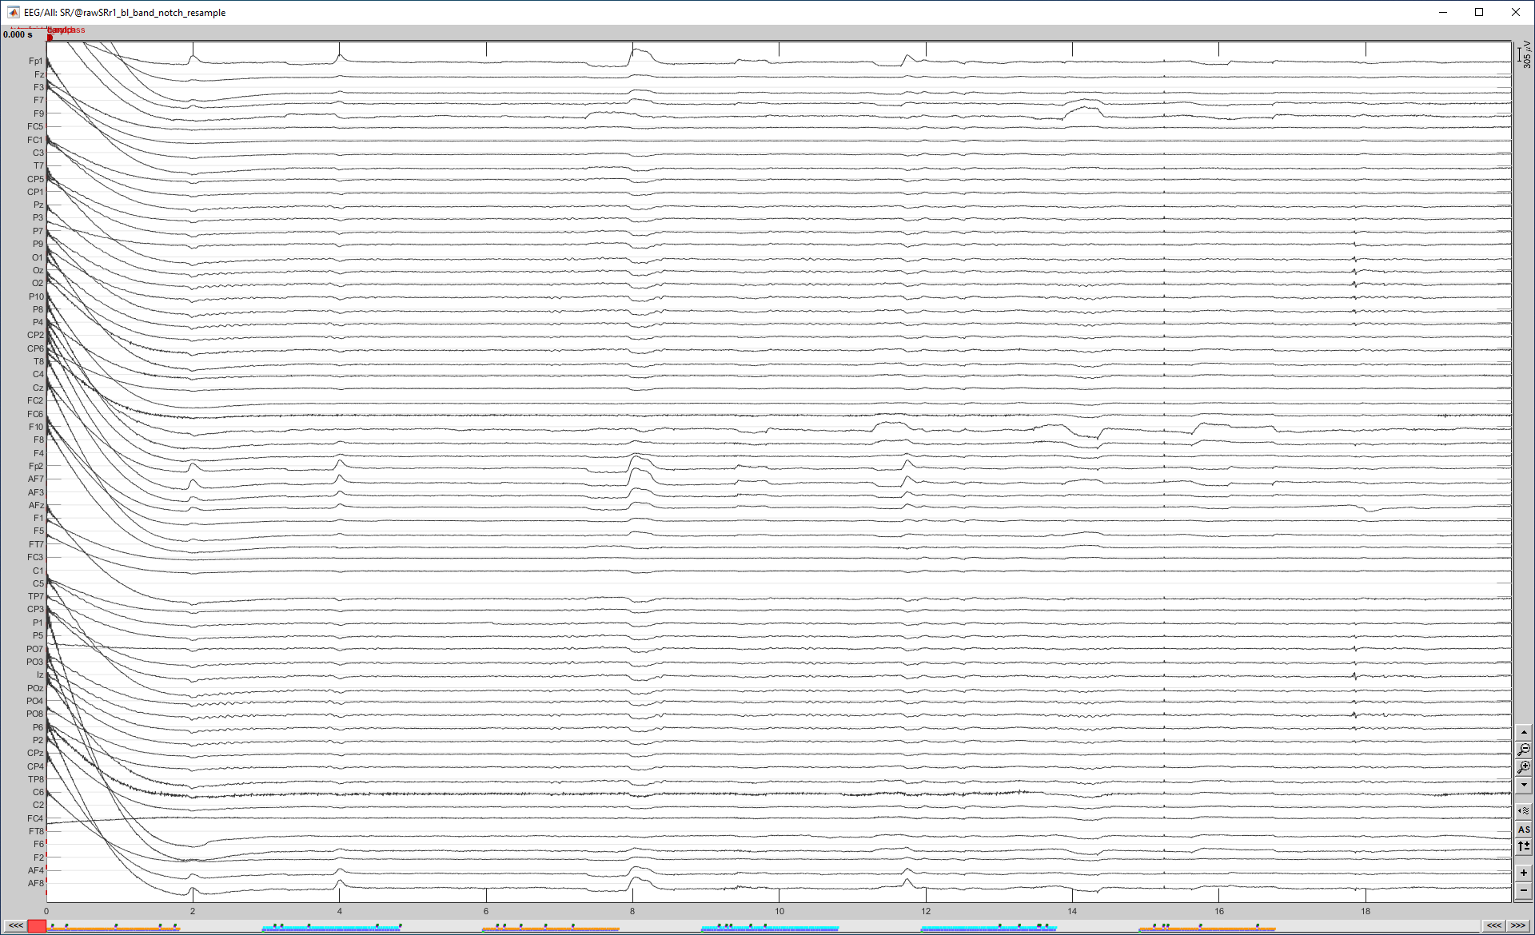
Task: Select channel label Pz
Action: (x=38, y=205)
